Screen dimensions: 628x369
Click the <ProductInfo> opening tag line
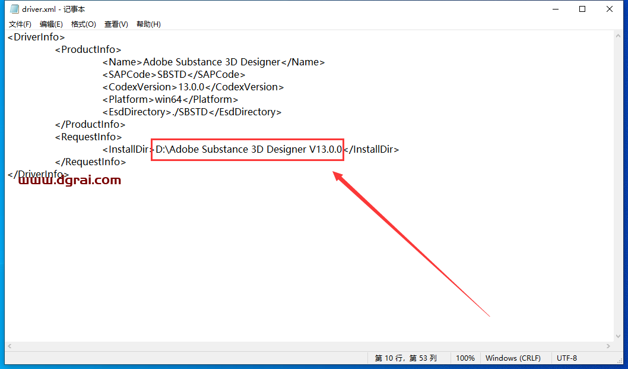tap(88, 50)
